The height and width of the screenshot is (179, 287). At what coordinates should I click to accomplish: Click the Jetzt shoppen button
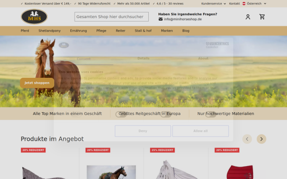pyautogui.click(x=37, y=83)
